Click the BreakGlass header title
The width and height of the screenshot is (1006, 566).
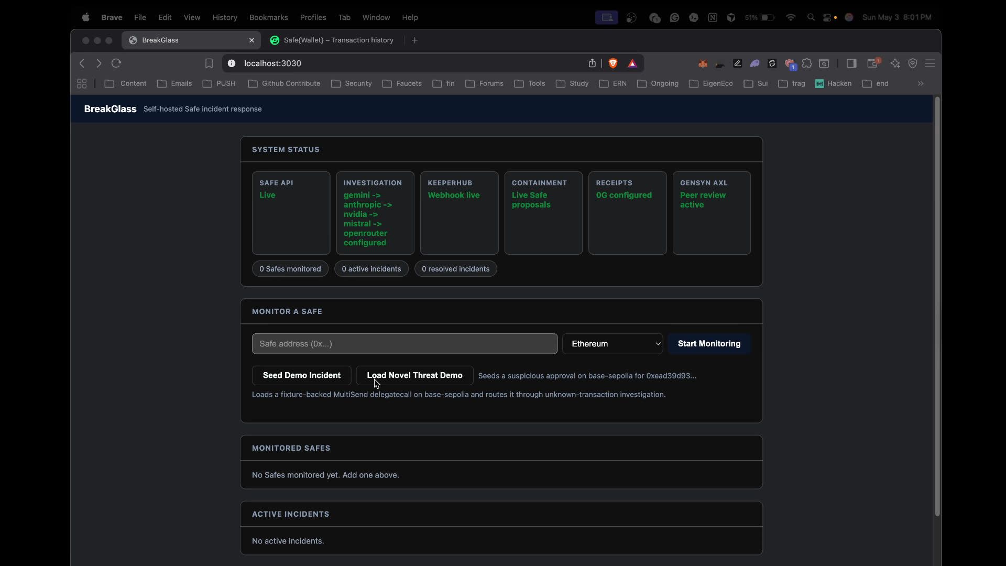point(110,109)
